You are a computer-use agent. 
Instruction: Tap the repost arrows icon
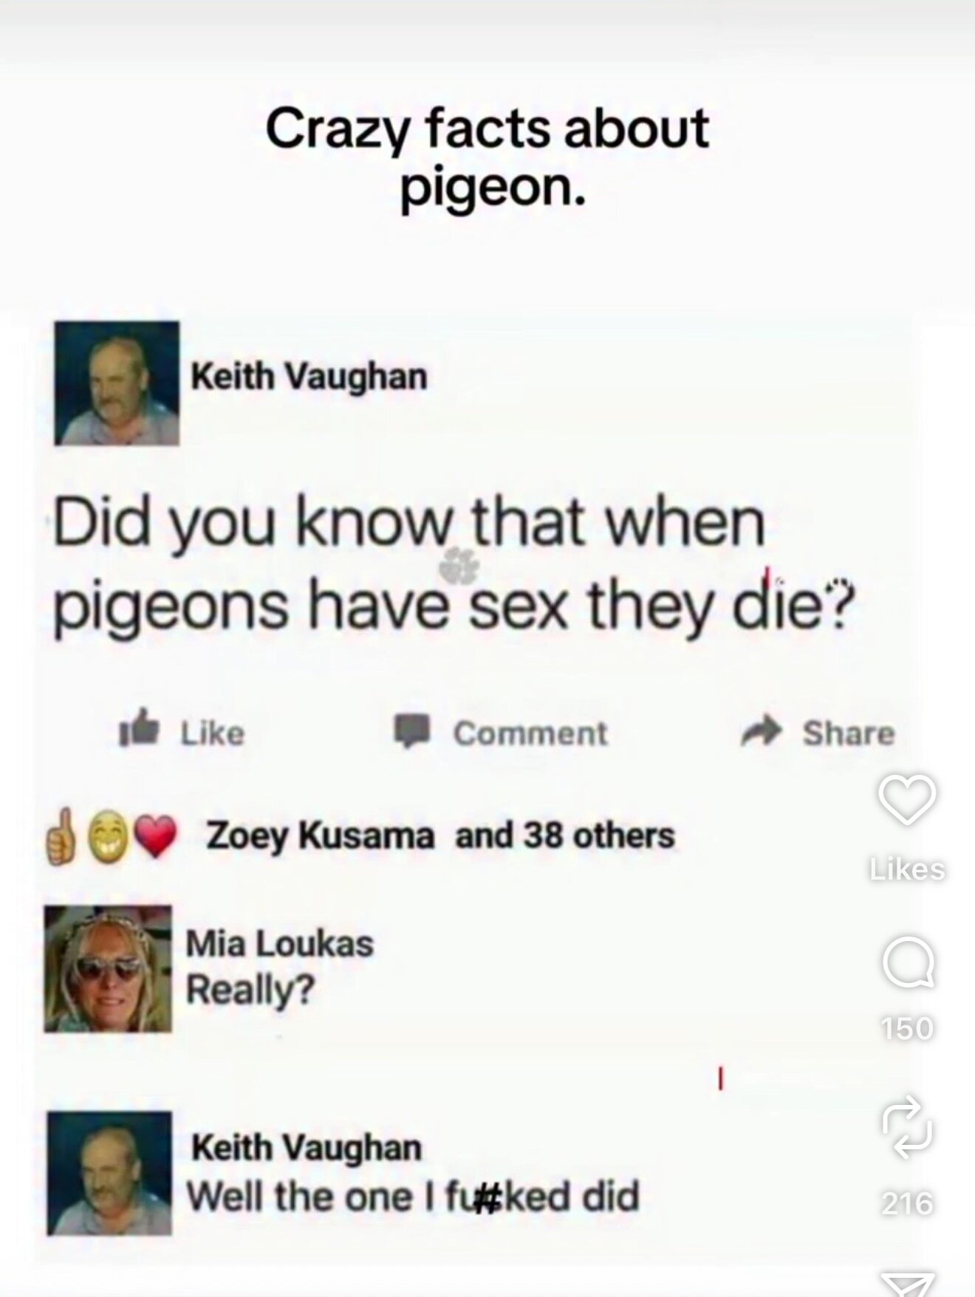907,1126
